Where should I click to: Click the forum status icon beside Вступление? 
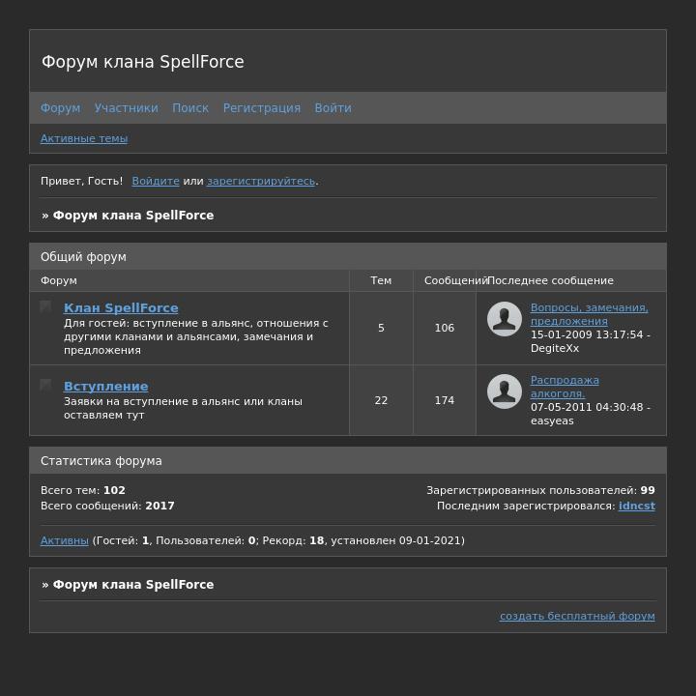[x=45, y=385]
